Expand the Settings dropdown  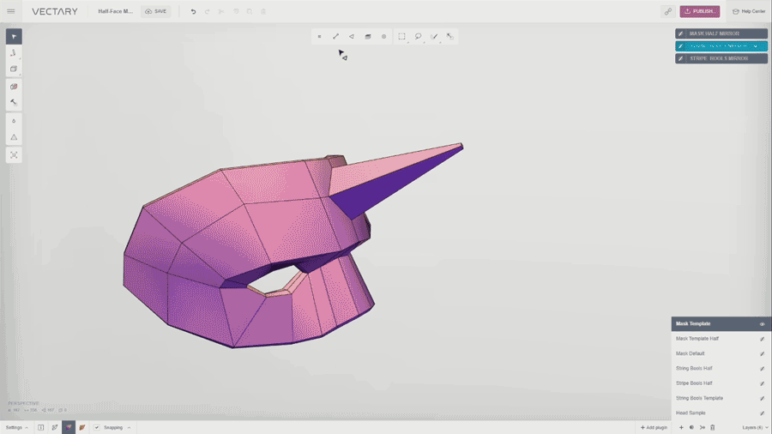point(17,427)
